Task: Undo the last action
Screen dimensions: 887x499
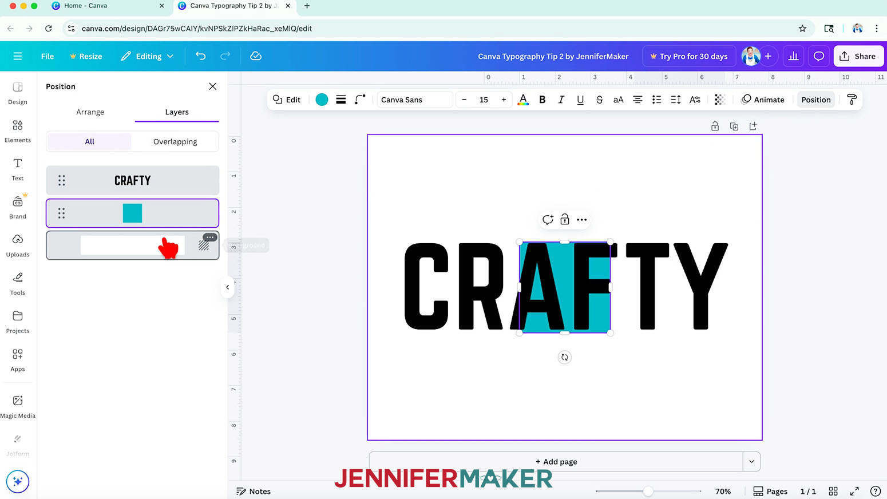Action: [x=200, y=56]
